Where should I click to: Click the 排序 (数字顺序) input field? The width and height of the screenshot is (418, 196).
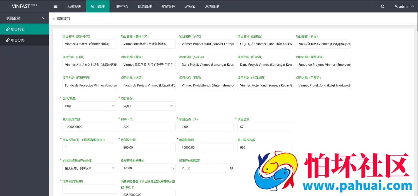(x=90, y=189)
